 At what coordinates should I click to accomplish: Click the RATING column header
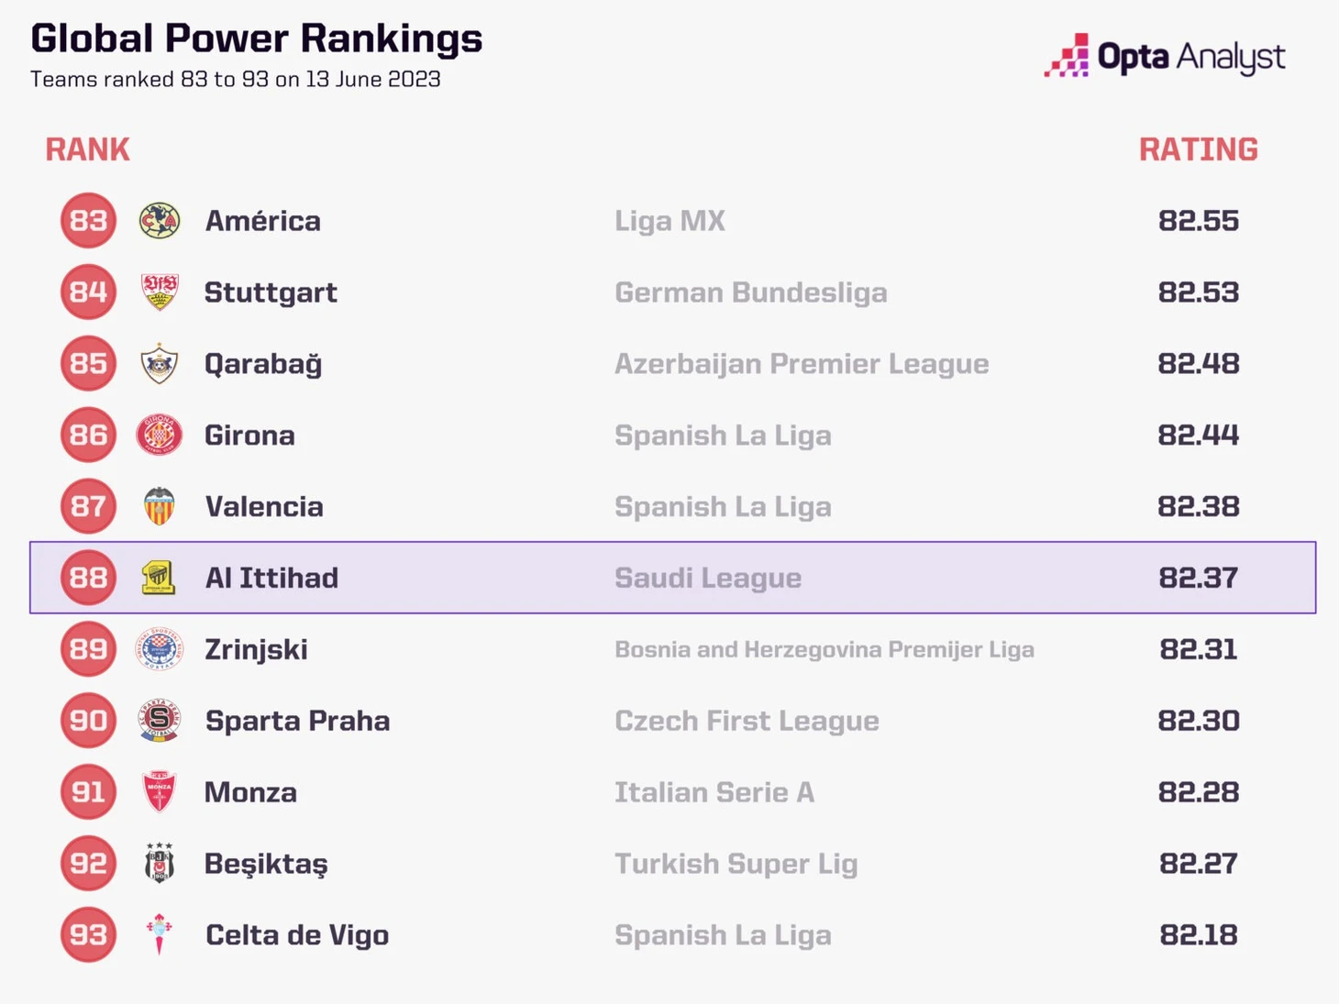pos(1198,149)
